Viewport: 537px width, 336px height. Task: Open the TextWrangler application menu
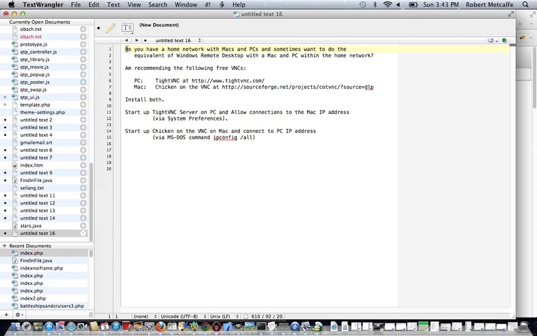click(43, 4)
